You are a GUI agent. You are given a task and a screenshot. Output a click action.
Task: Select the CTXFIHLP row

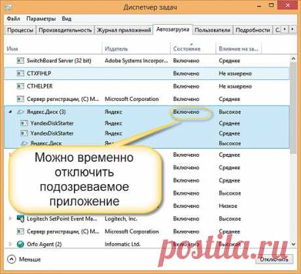pyautogui.click(x=147, y=73)
